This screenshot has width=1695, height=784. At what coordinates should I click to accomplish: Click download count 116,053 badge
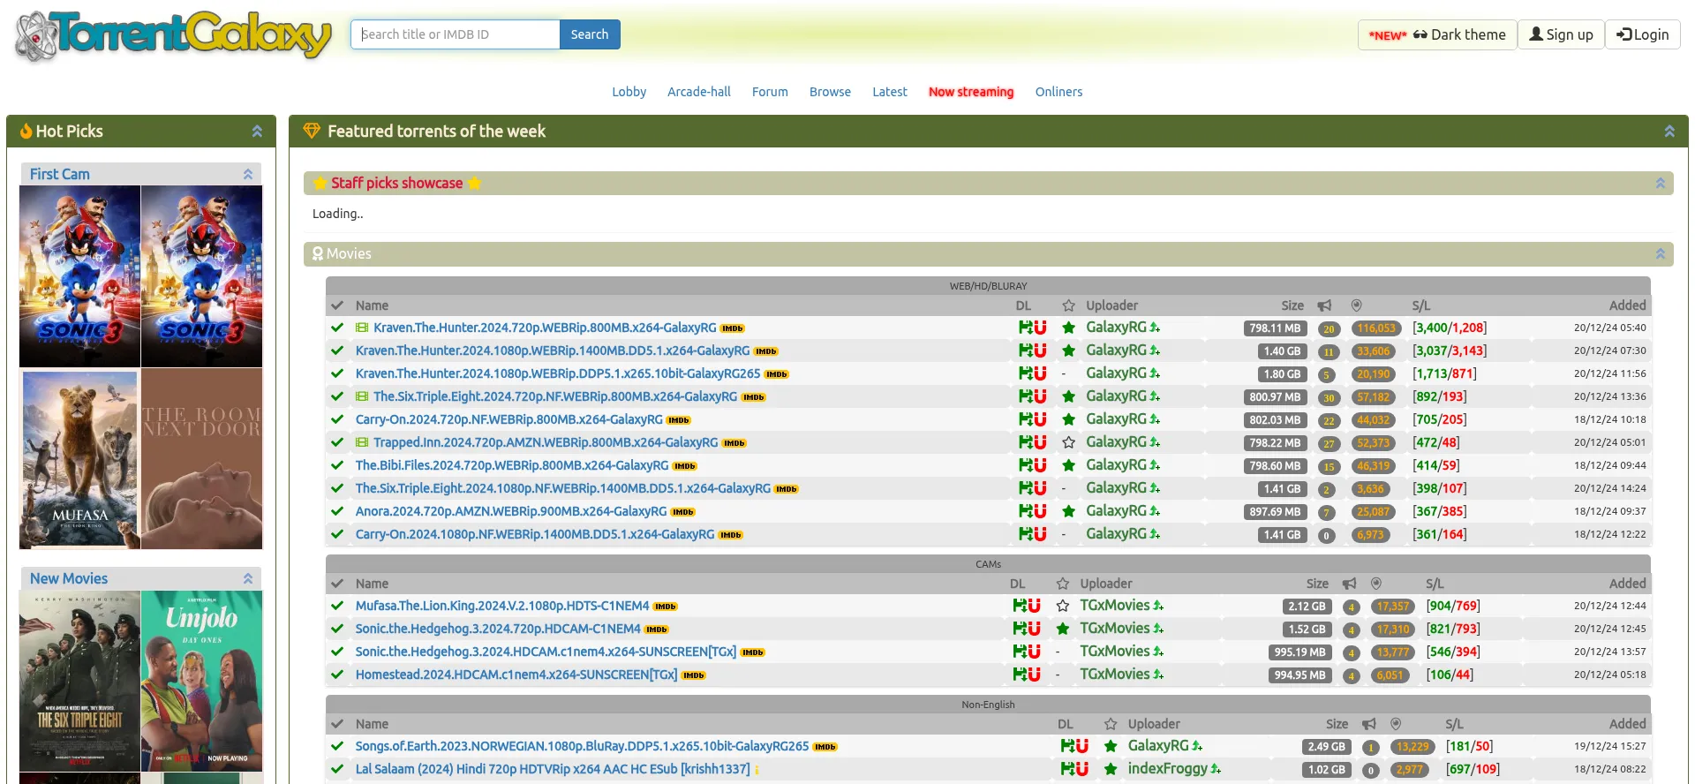click(x=1376, y=328)
